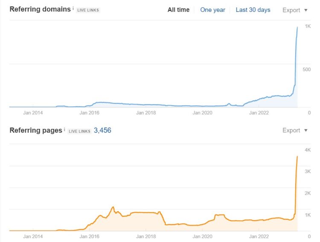
Task: Click the Referring pages heading
Action: (36, 130)
